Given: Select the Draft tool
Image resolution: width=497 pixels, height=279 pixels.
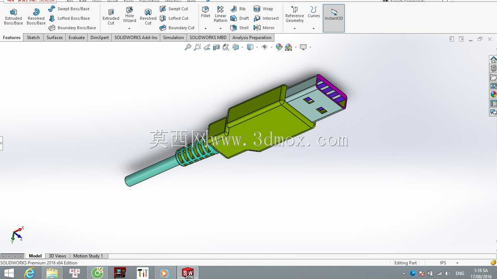Looking at the screenshot, I should click(x=239, y=18).
